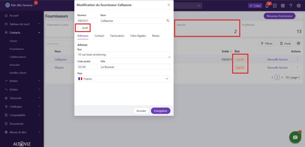Open the table settings gear beside Excel
The height and width of the screenshot is (147, 305).
coord(298,44)
